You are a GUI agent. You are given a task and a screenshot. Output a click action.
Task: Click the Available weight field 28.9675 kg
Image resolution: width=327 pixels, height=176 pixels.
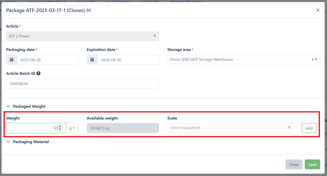coord(123,128)
